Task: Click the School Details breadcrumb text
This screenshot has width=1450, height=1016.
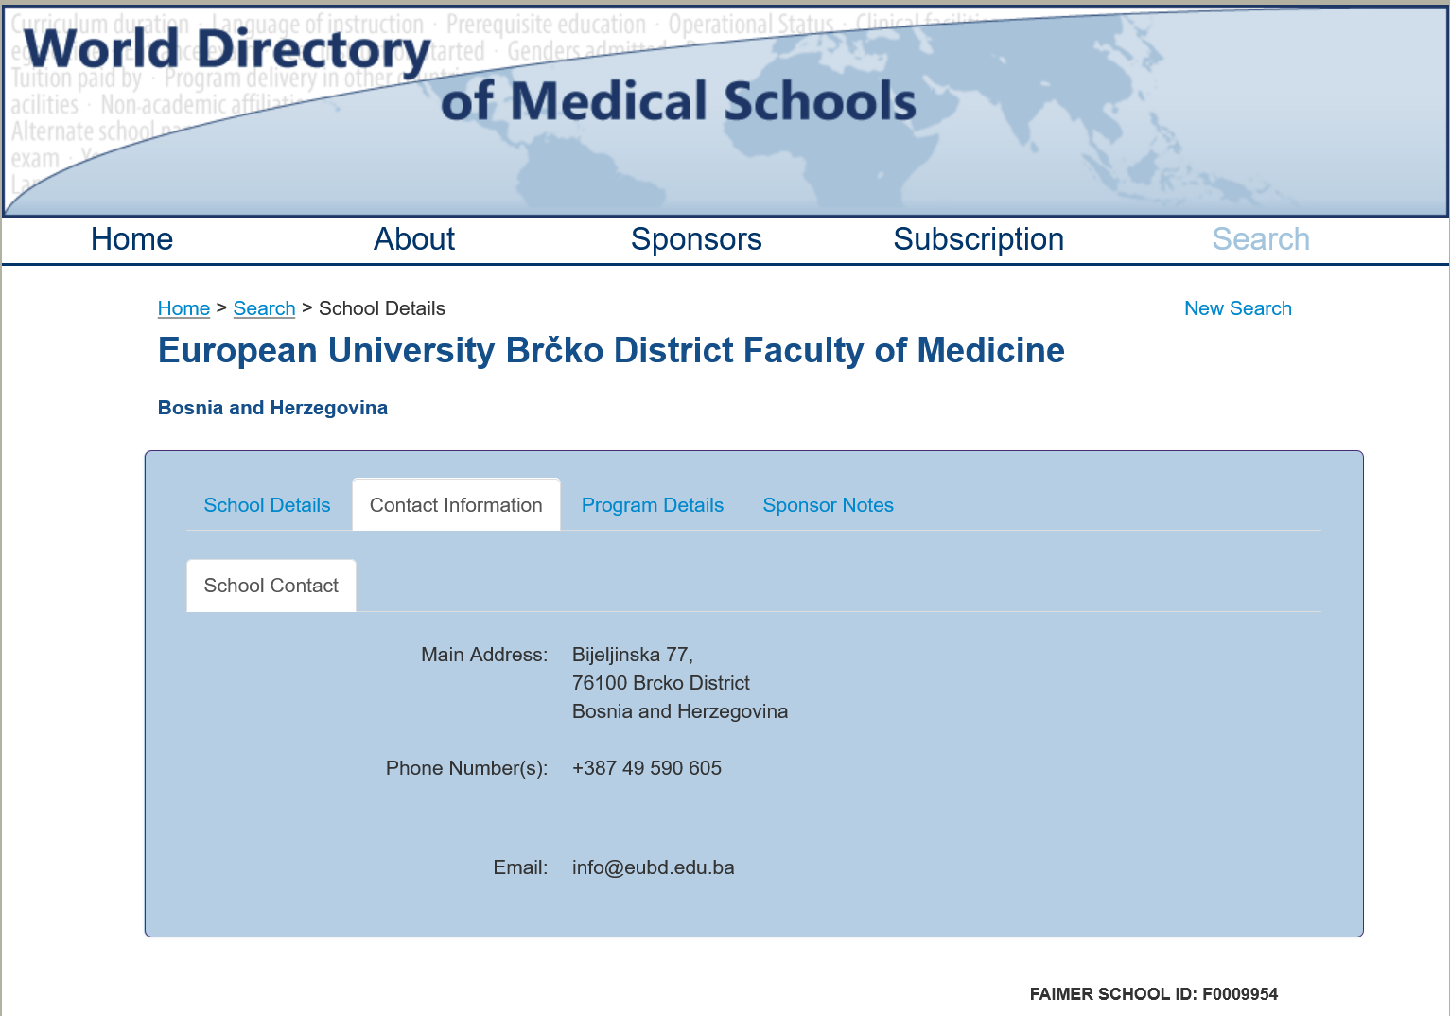Action: click(382, 308)
